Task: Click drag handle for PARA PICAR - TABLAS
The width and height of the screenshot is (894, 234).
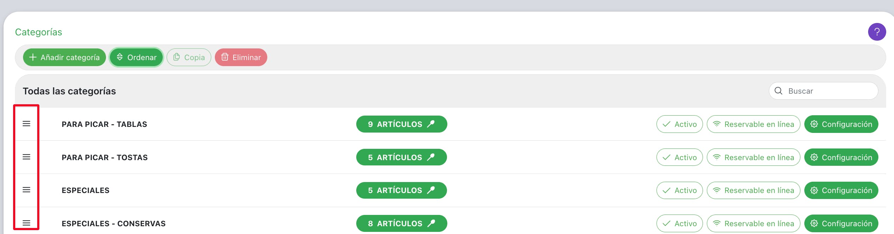Action: 26,124
